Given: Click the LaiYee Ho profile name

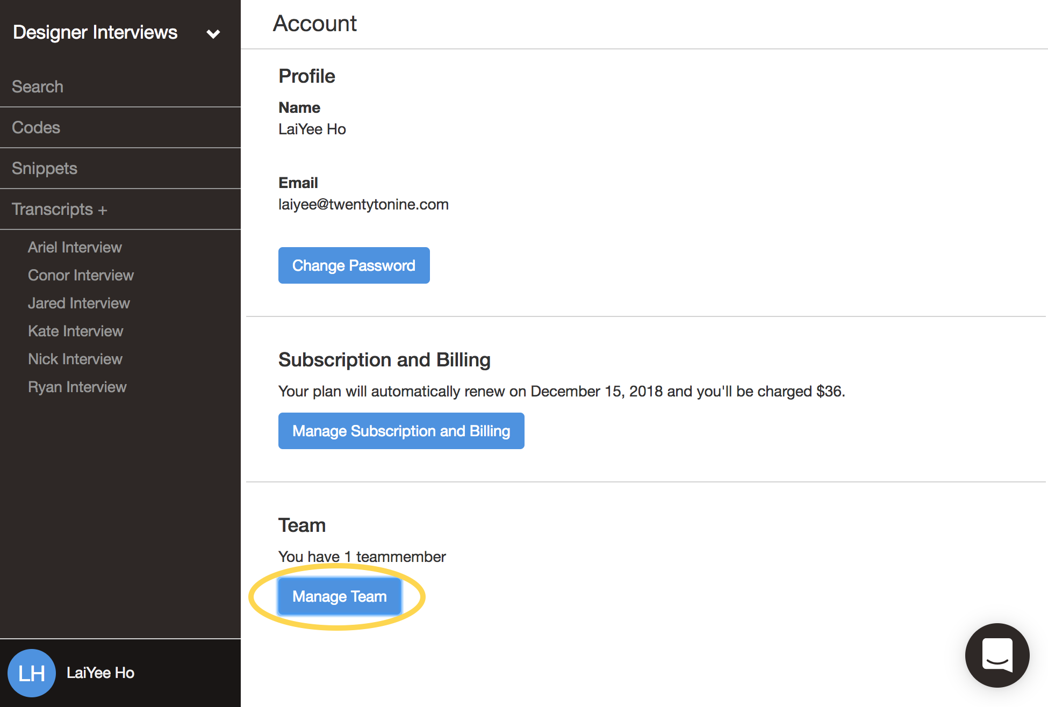Looking at the screenshot, I should coord(100,673).
